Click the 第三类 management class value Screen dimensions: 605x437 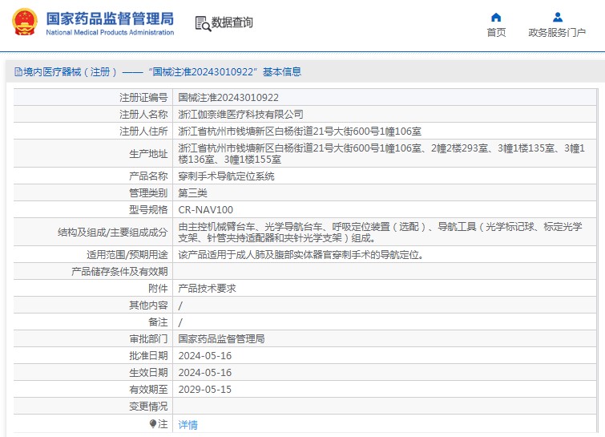click(192, 193)
